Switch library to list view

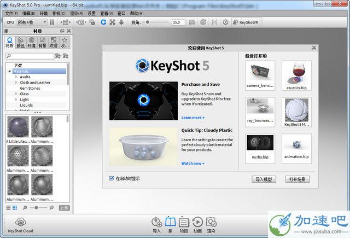coord(8,208)
